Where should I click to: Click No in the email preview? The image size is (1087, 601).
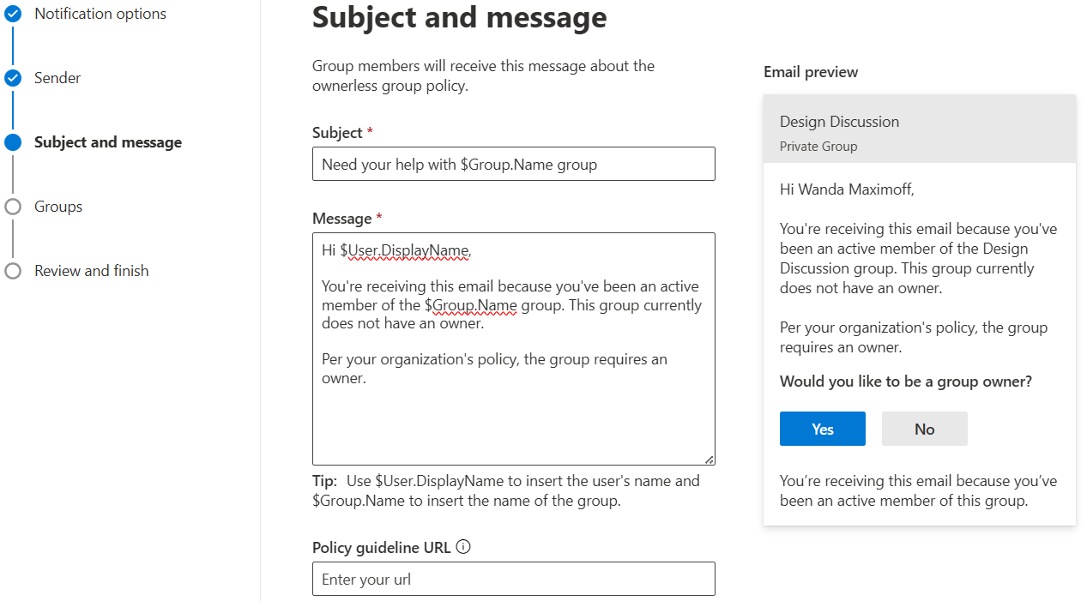924,428
